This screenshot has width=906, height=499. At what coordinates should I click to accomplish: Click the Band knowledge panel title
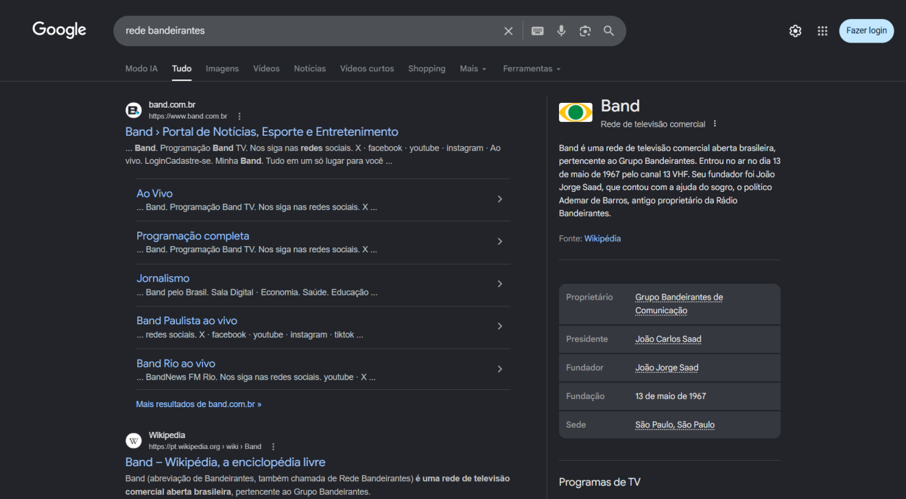620,106
